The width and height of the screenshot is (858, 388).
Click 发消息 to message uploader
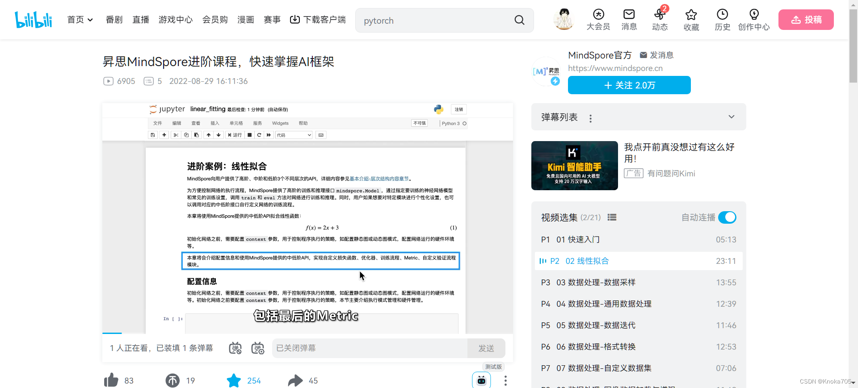(x=656, y=55)
